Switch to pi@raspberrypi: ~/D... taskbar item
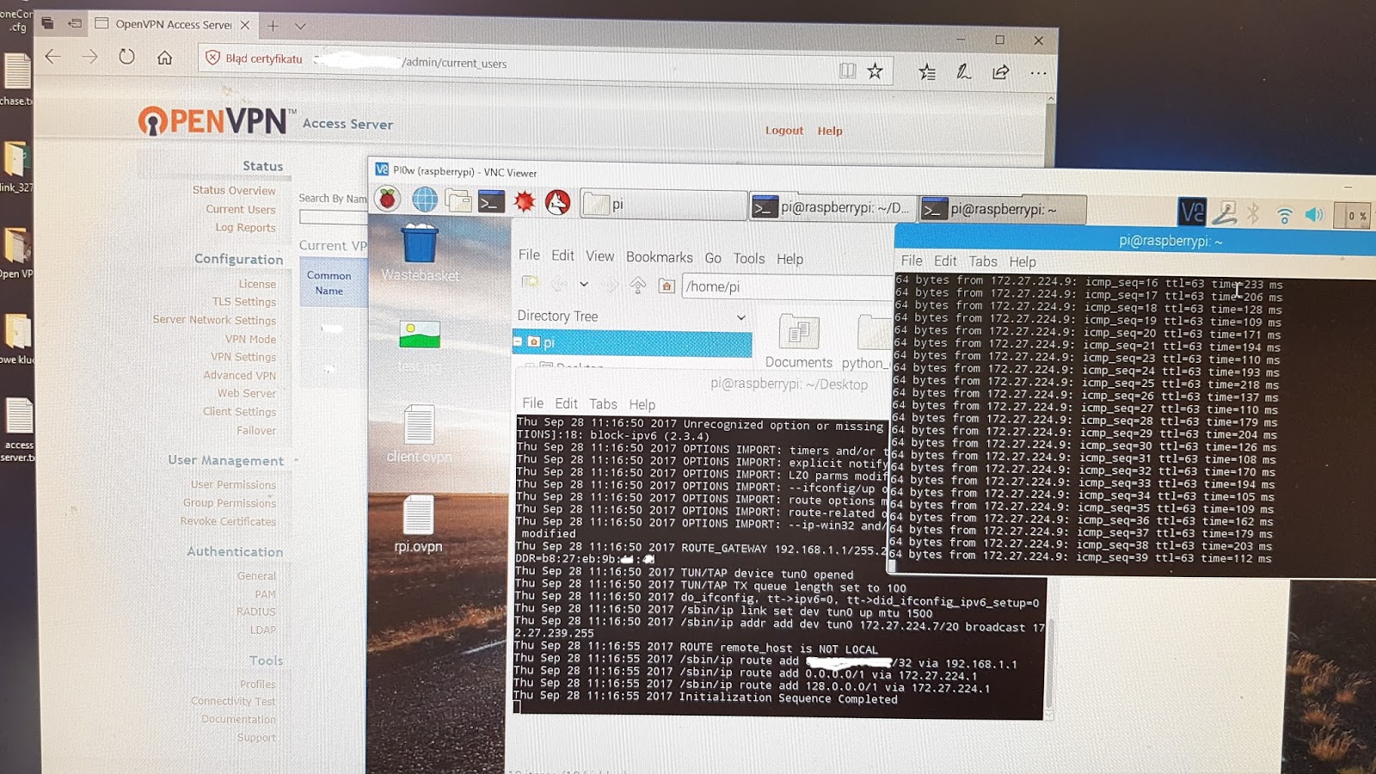Viewport: 1376px width, 774px height. pos(832,207)
